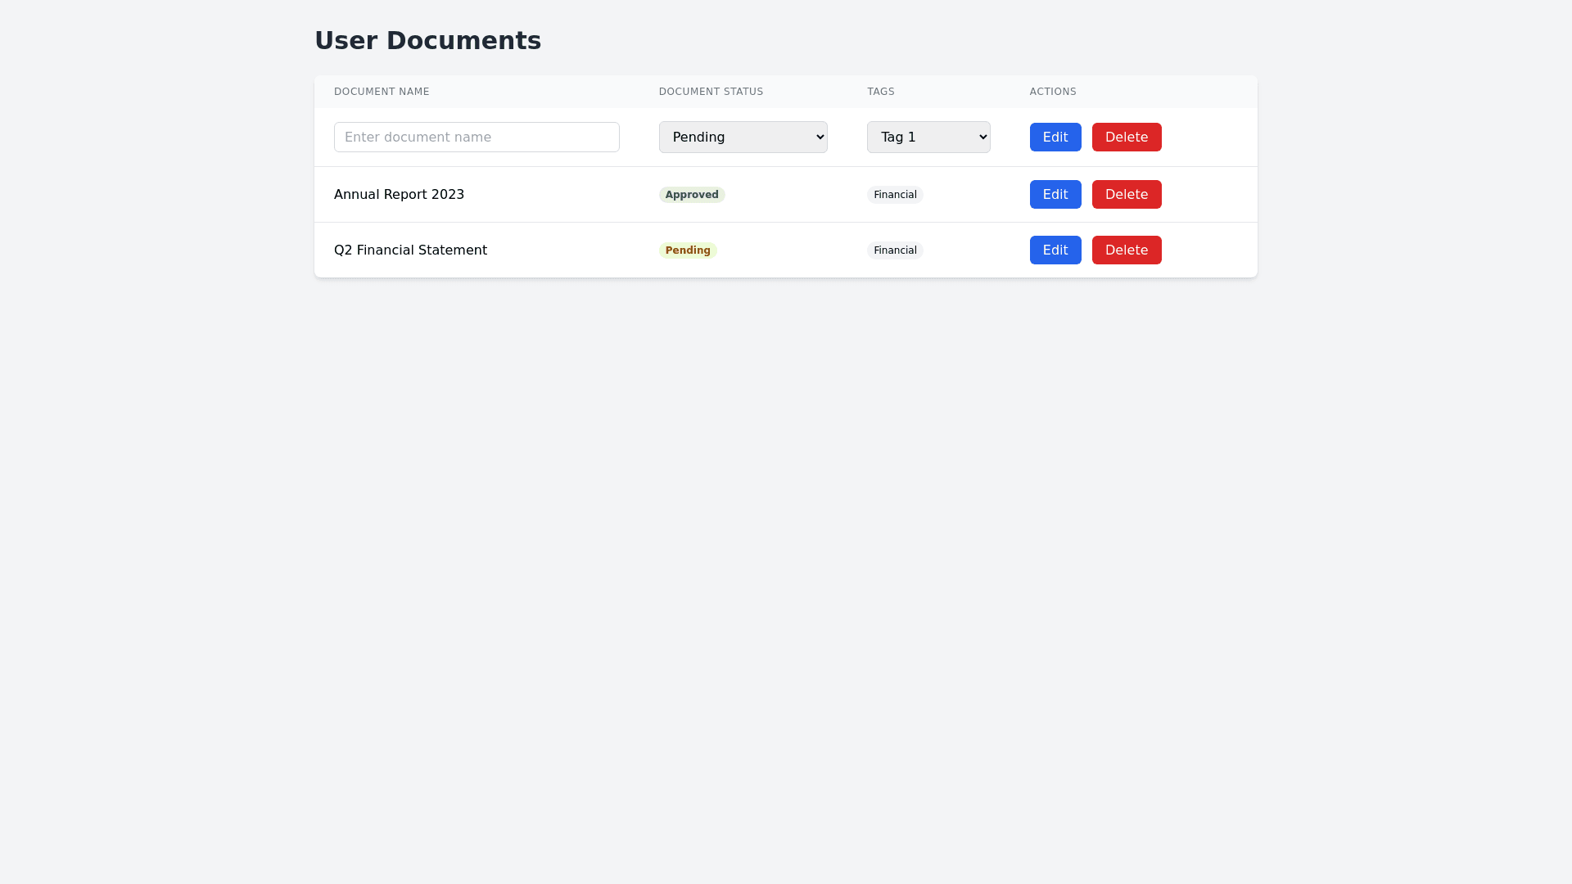This screenshot has width=1572, height=884.
Task: Select the Q2 Financial Statement name text
Action: coord(410,250)
